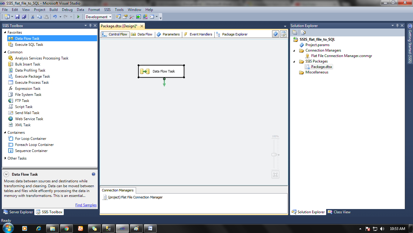
Task: Open the document tabs list dropdown arrow
Action: tap(285, 26)
